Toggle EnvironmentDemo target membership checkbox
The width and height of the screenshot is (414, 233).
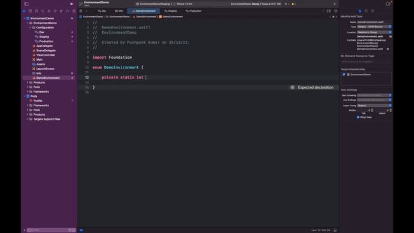[343, 74]
